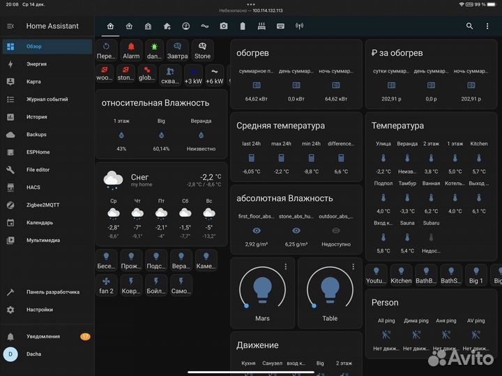The width and height of the screenshot is (502, 376).
Task: Toggle the Mars light bulb
Action: 262,289
